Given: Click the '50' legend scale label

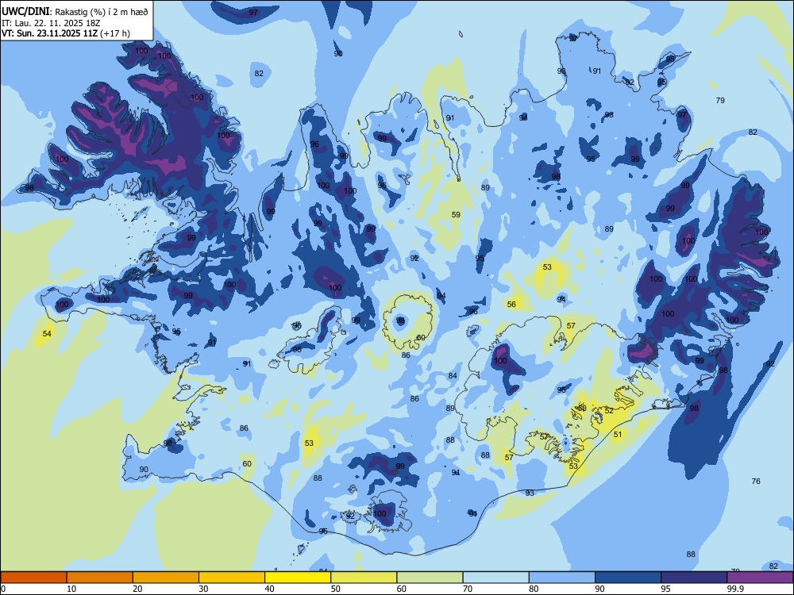Looking at the screenshot, I should coord(336,589).
